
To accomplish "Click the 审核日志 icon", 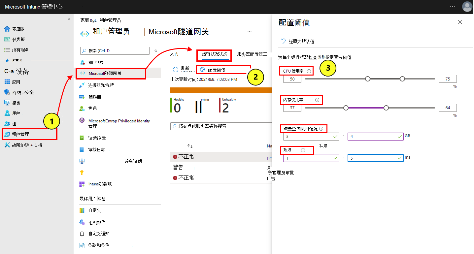I will [82, 149].
